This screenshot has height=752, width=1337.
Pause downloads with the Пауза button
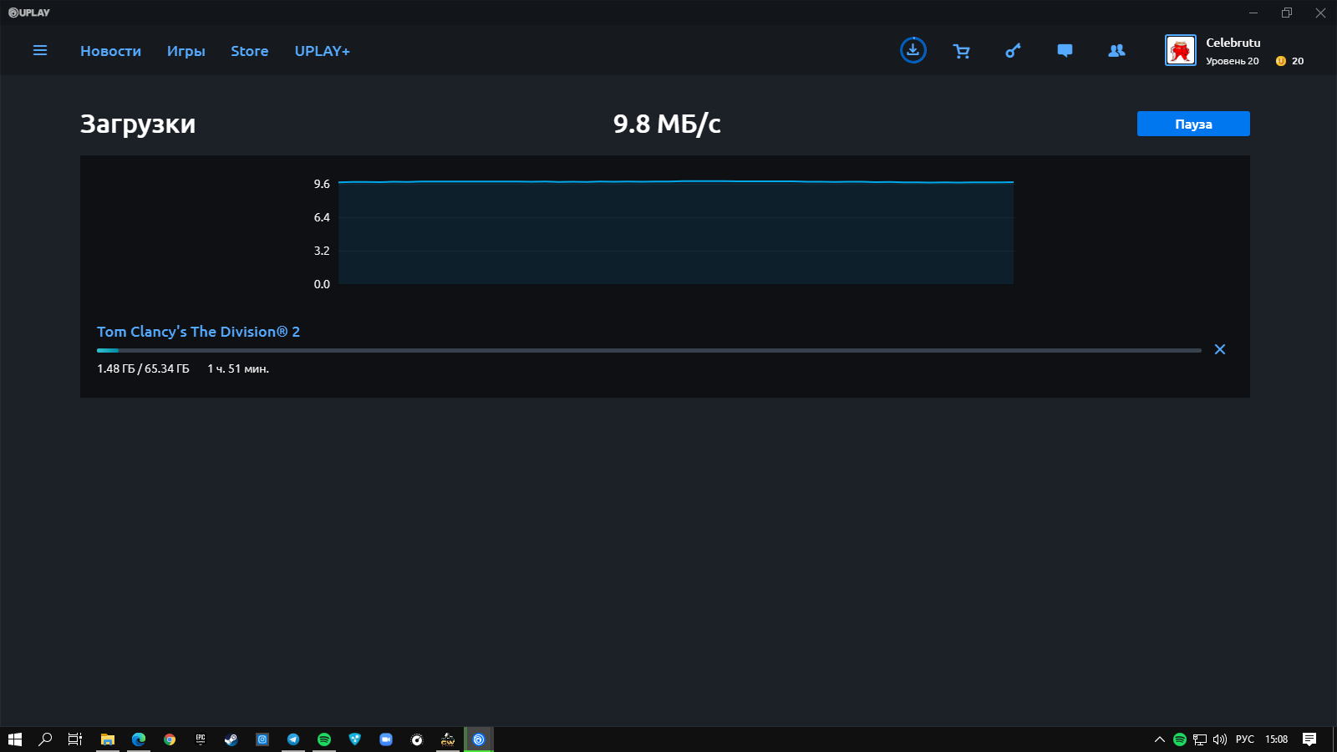coord(1193,124)
